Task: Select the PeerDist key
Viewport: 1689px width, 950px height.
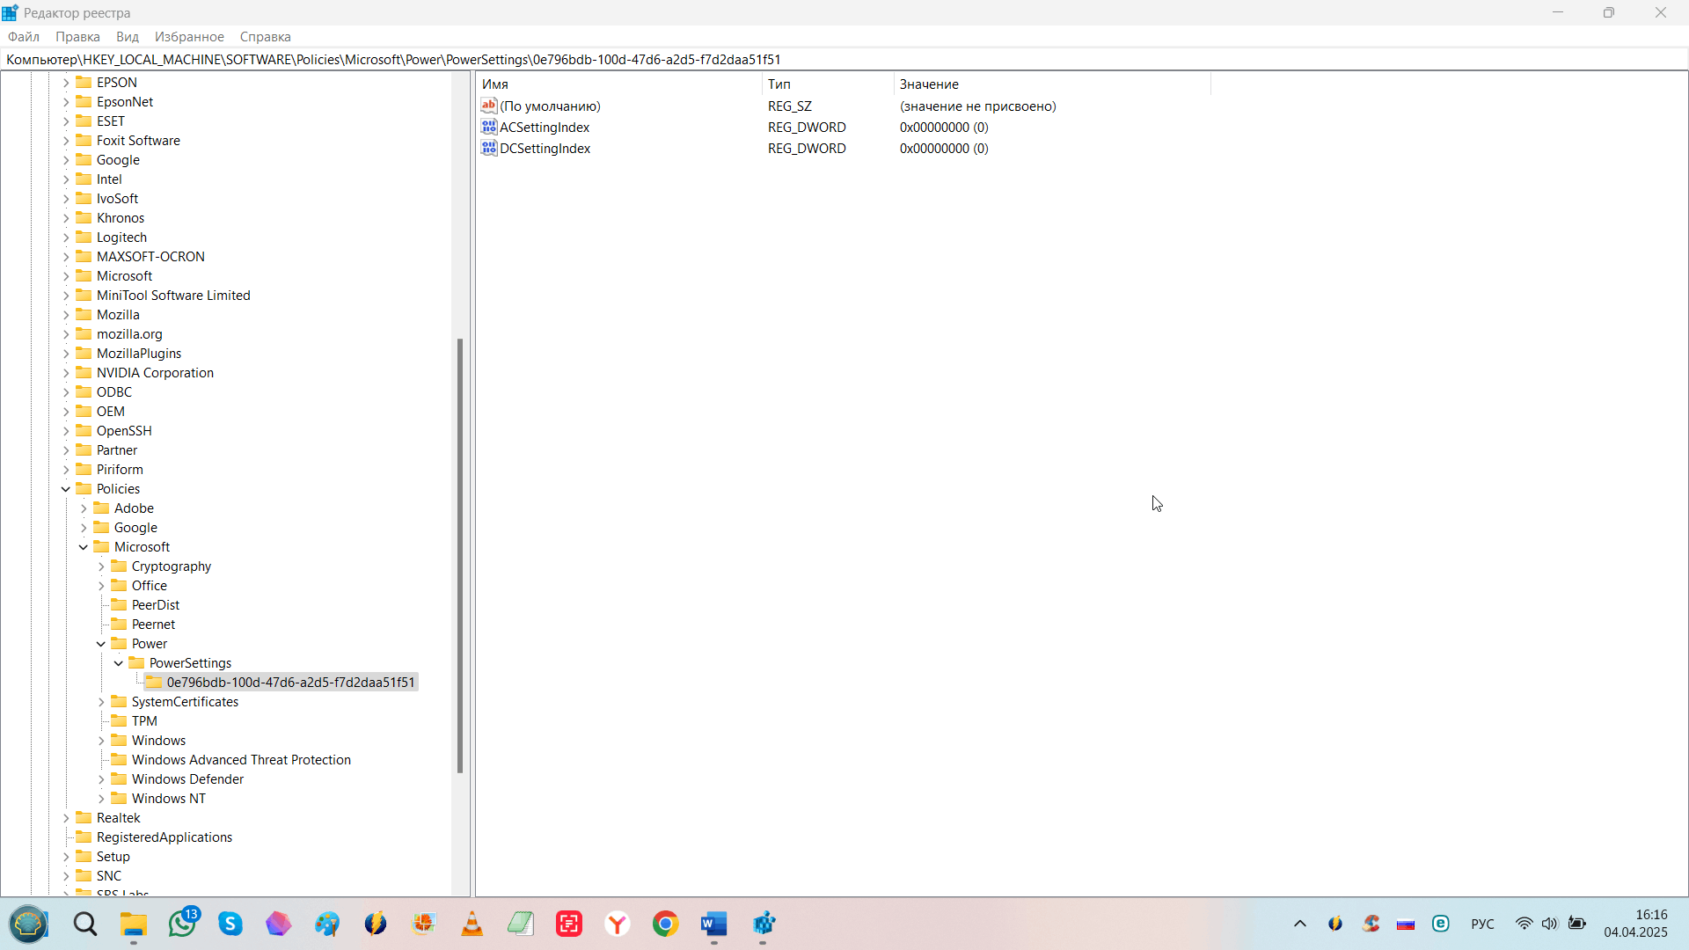Action: pos(156,605)
